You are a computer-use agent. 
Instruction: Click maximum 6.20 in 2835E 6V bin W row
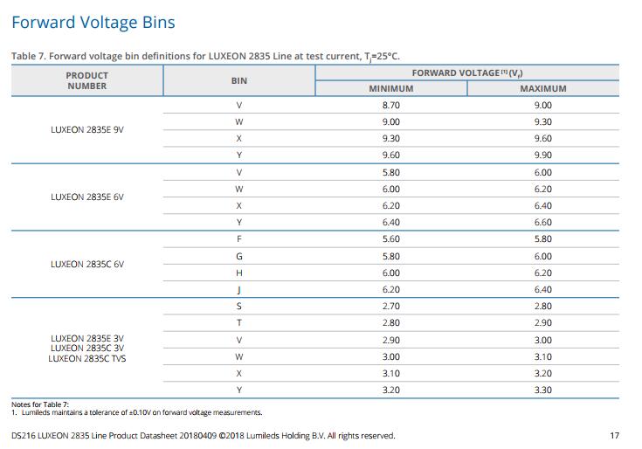point(543,189)
